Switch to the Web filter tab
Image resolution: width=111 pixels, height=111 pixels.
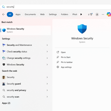coord(42,14)
